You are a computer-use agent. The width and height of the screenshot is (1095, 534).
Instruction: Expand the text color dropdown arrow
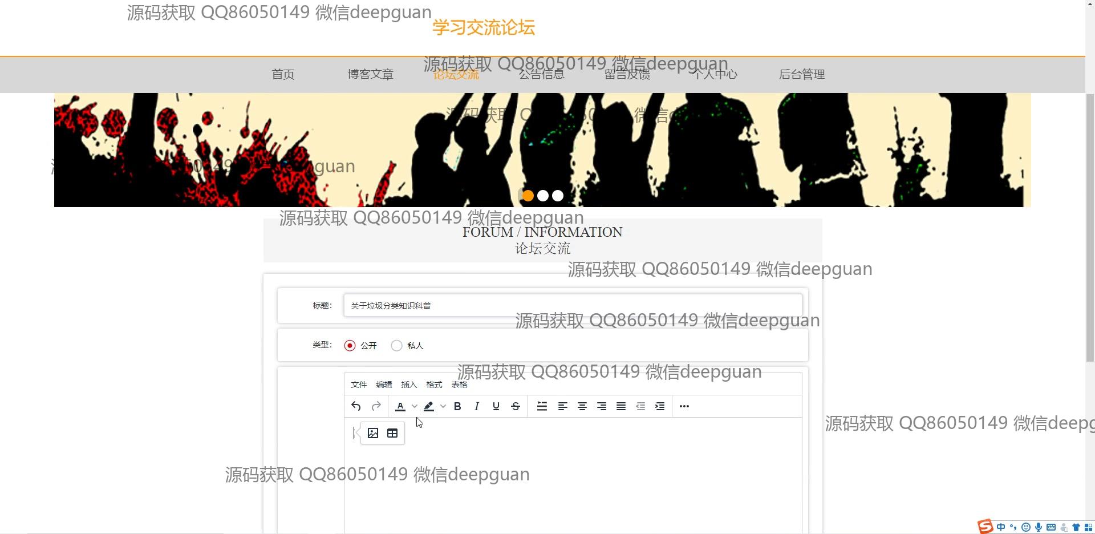pos(415,406)
